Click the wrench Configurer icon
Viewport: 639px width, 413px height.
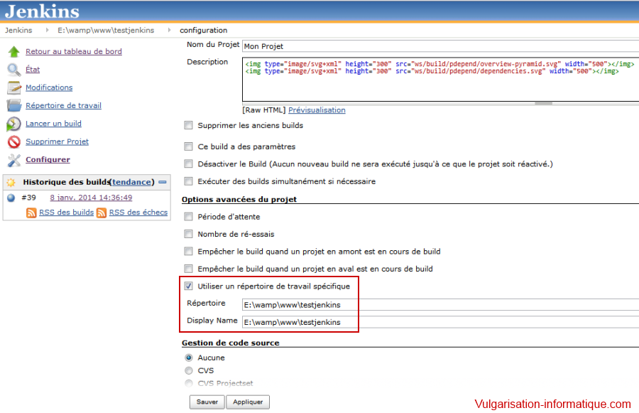14,160
